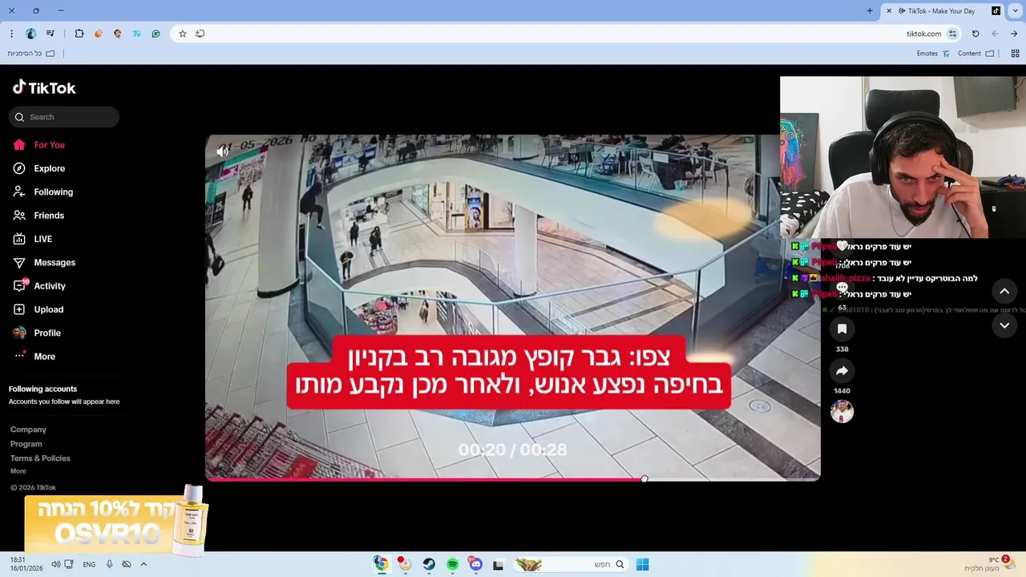Switch the ENG input language
The height and width of the screenshot is (577, 1026).
point(89,564)
